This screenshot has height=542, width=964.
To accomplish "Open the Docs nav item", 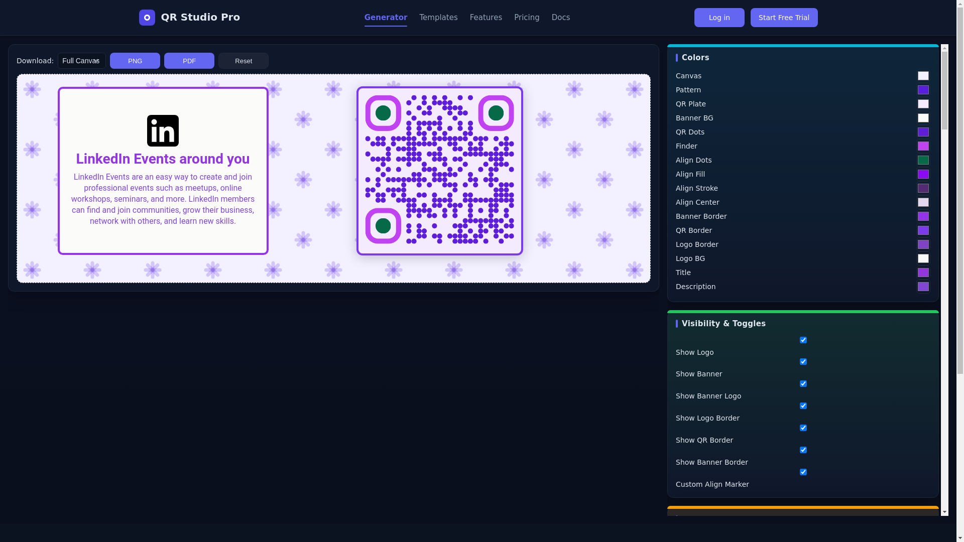I will (x=561, y=18).
